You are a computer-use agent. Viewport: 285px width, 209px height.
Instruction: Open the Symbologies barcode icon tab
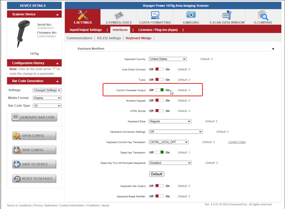(x=119, y=17)
